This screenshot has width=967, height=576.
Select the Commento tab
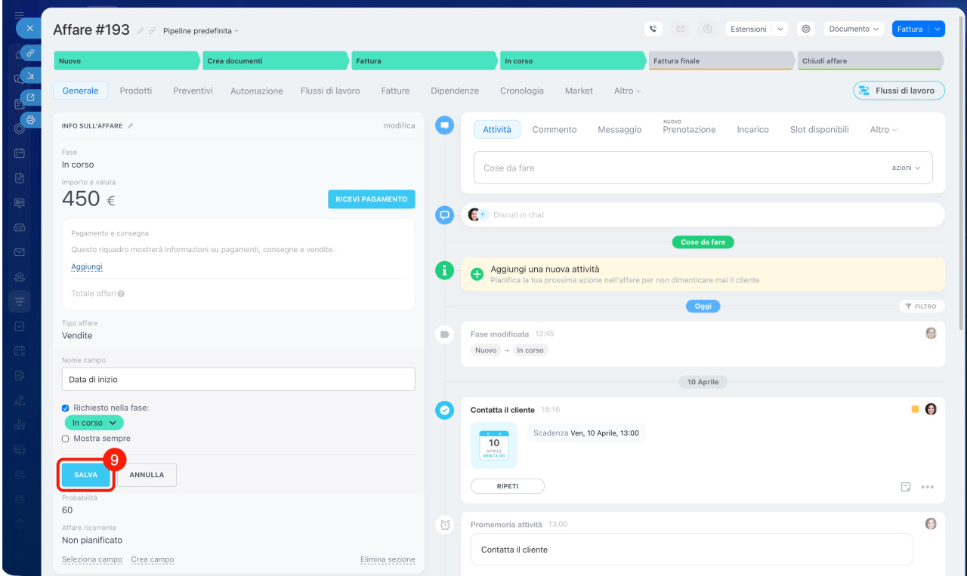554,130
